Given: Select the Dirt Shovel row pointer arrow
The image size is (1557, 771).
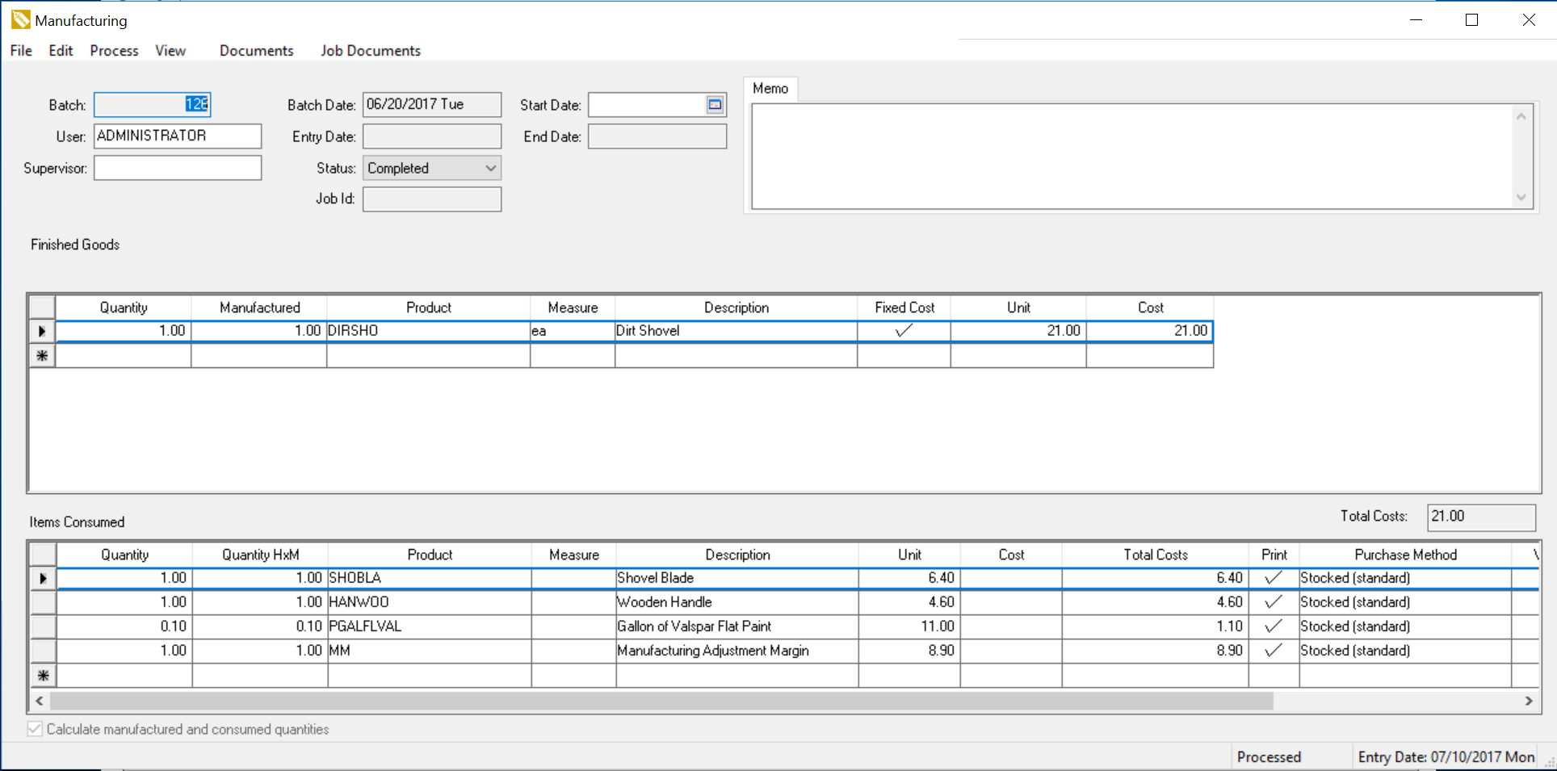Looking at the screenshot, I should point(42,331).
